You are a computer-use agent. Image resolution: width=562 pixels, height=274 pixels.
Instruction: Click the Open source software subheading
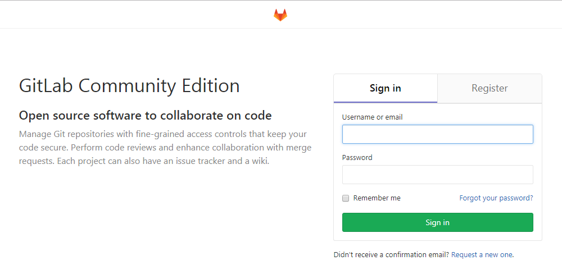pos(145,116)
